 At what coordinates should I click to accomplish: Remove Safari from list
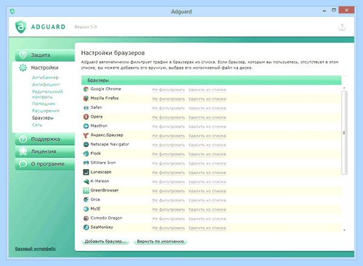coord(207,108)
